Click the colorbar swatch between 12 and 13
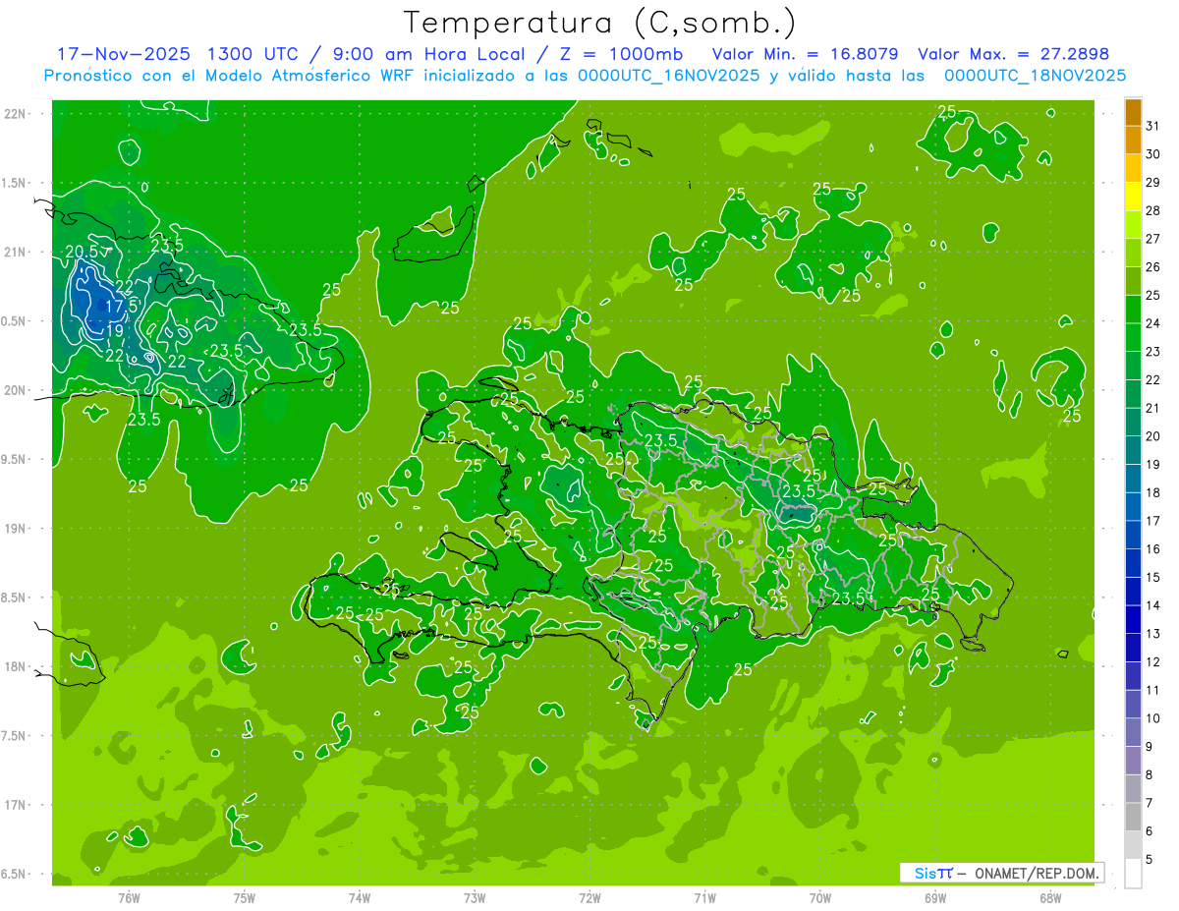The height and width of the screenshot is (911, 1179). click(1133, 648)
